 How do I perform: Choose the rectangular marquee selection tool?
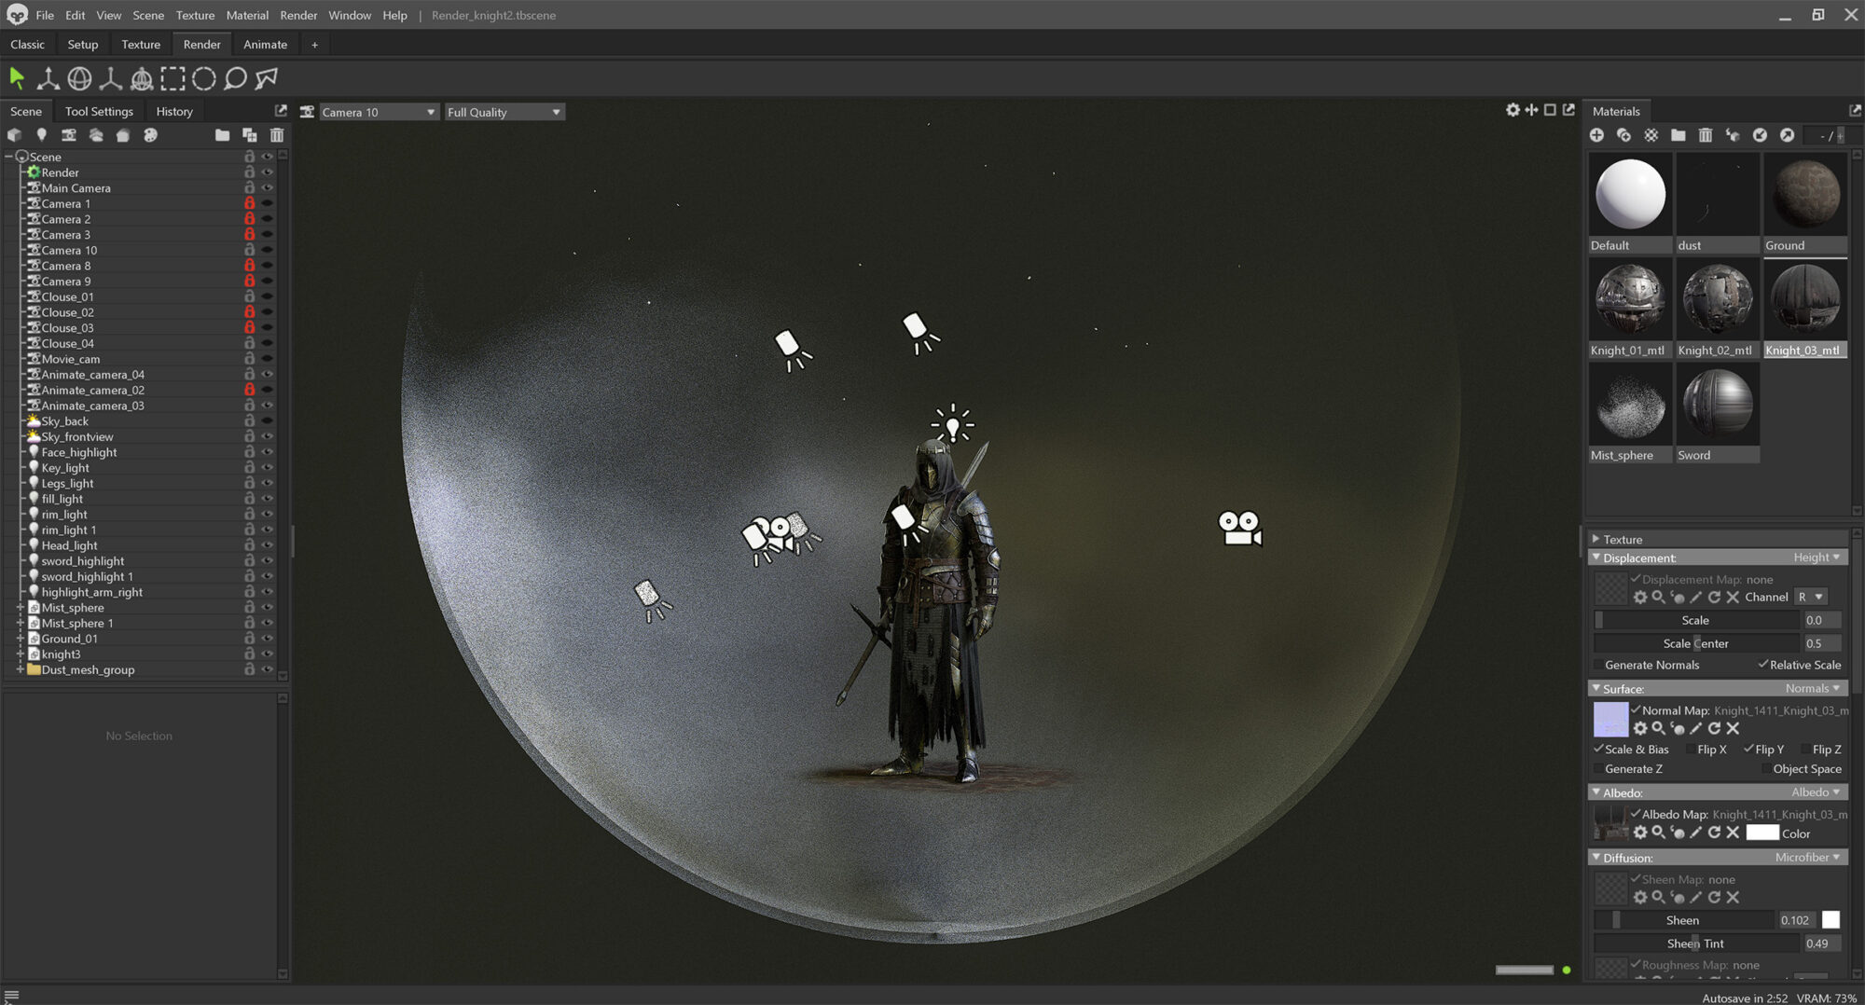tap(173, 78)
